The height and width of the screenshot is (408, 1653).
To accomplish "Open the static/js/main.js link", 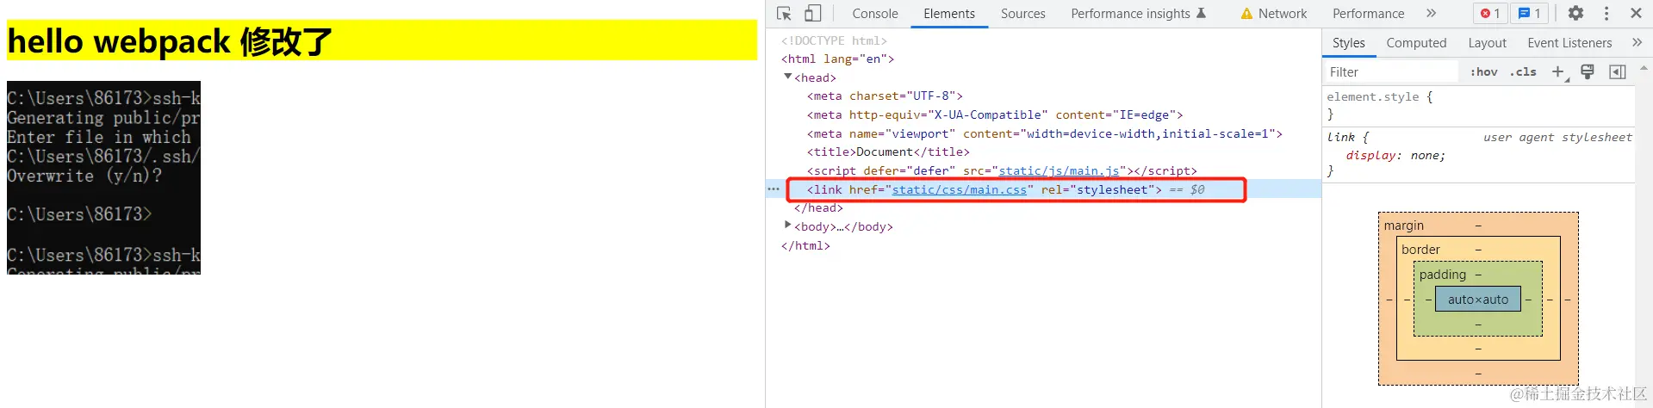I will coord(1059,170).
